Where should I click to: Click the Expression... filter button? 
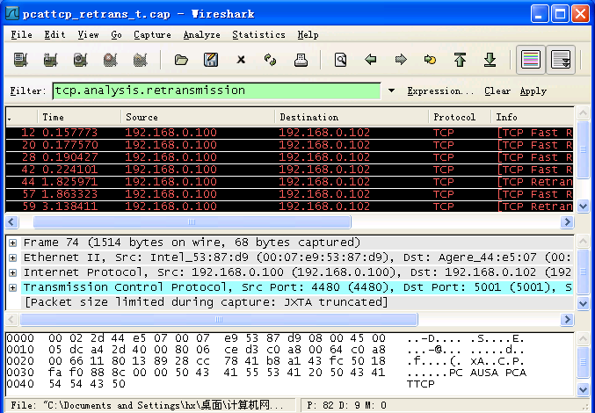pos(440,91)
